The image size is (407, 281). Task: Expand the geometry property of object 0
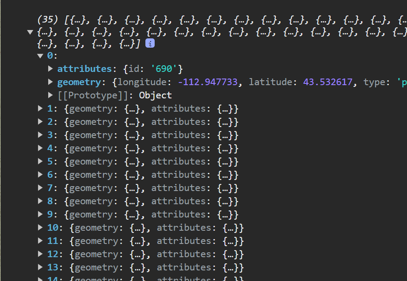pos(50,82)
